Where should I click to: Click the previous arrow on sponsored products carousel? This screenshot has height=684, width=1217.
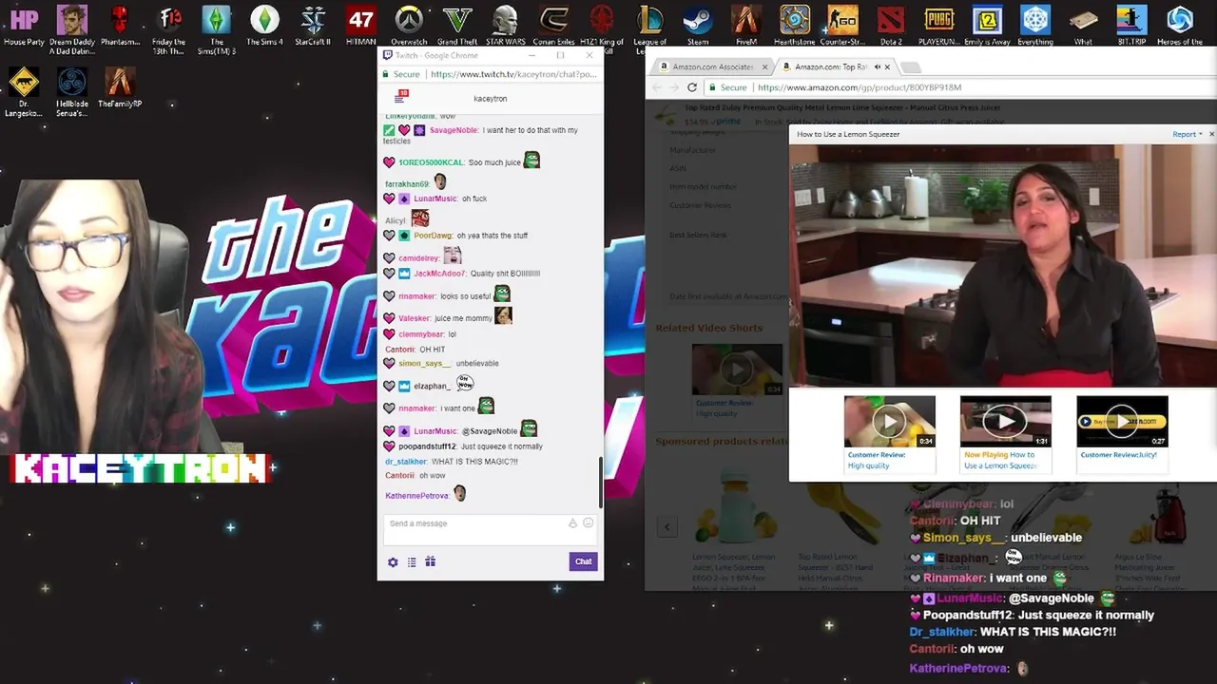tap(667, 526)
